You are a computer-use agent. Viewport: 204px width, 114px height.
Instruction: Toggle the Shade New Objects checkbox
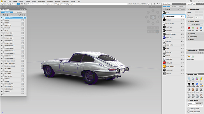188,112
